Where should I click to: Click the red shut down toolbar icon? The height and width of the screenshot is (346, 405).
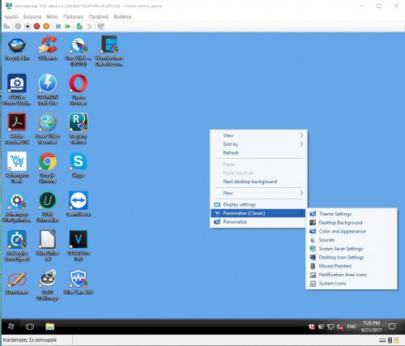[x=37, y=27]
